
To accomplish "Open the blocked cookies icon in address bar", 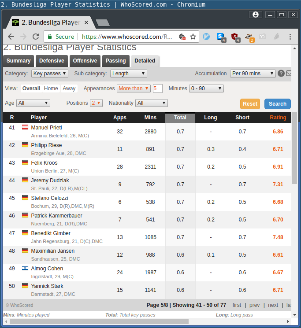I will (x=182, y=37).
